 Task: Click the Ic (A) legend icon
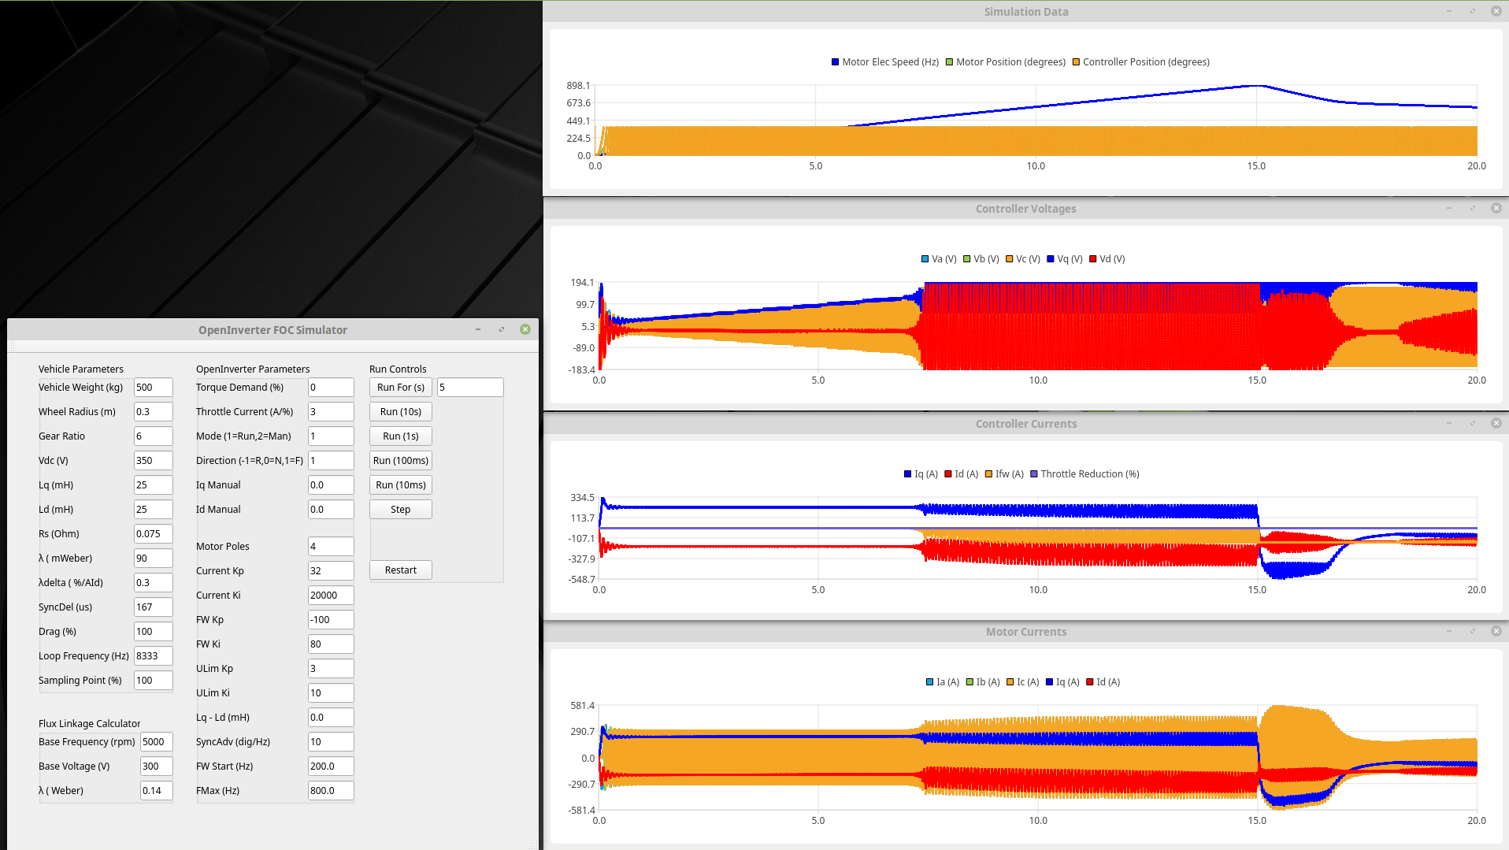click(1010, 682)
